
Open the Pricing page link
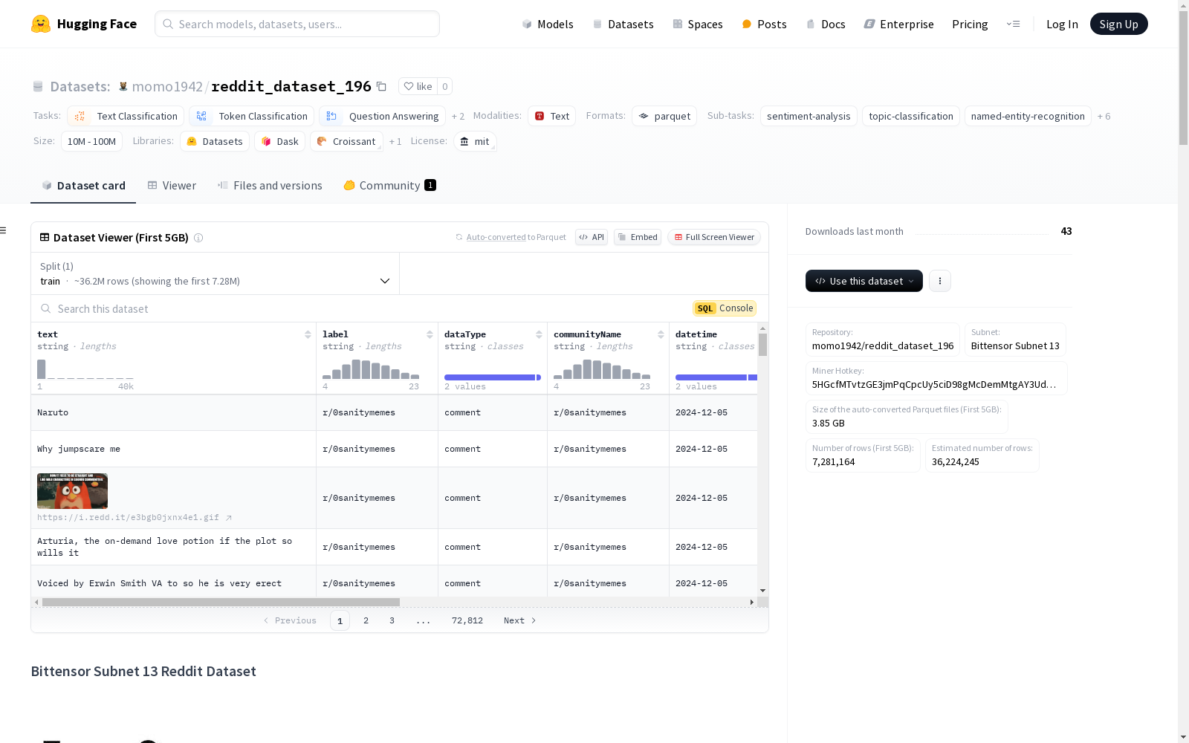pos(970,24)
